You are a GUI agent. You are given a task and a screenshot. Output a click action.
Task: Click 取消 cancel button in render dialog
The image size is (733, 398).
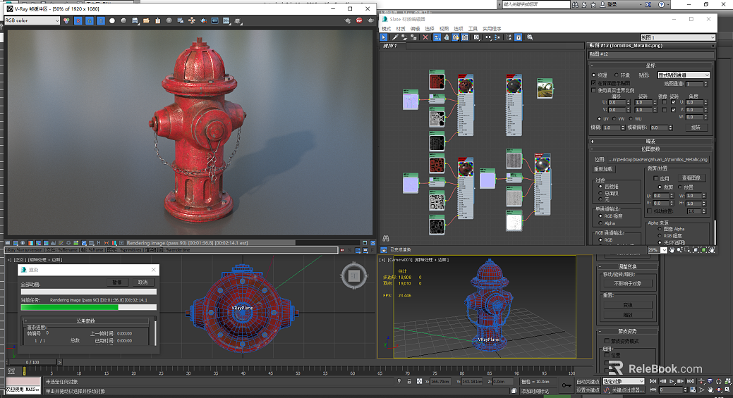tap(143, 282)
